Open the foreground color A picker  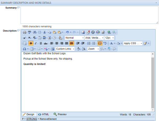click(111, 43)
